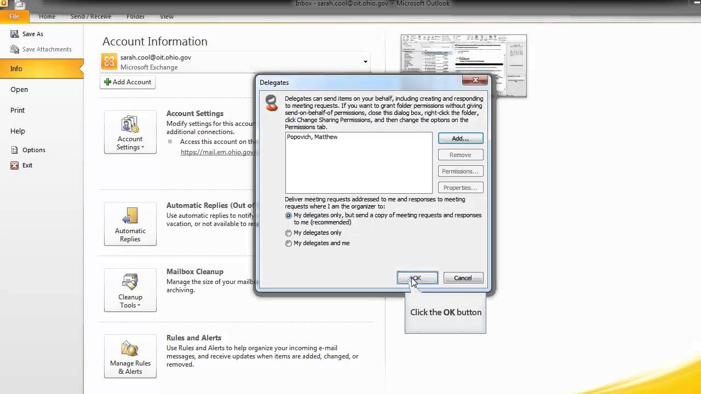Click the Permissions... button
The image size is (701, 394).
[461, 171]
